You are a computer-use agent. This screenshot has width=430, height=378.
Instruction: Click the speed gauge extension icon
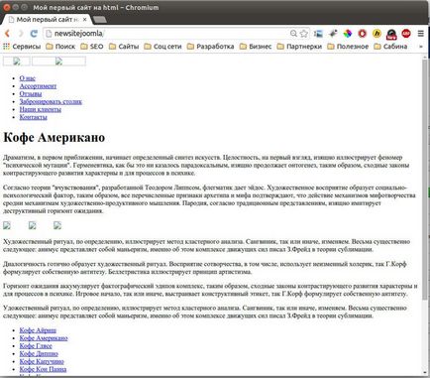pyautogui.click(x=391, y=34)
